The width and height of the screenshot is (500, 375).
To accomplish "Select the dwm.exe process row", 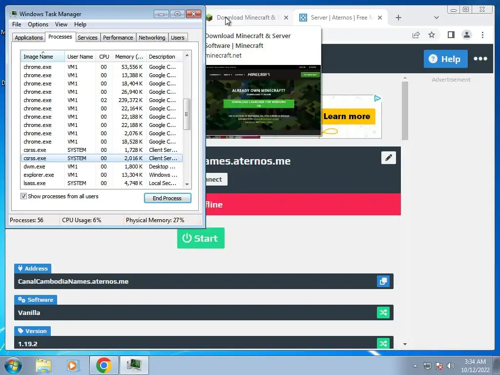I will pyautogui.click(x=102, y=167).
